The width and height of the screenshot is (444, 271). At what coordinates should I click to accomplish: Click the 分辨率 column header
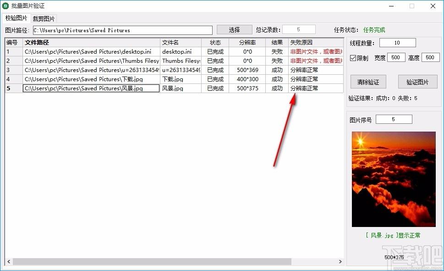(x=247, y=43)
